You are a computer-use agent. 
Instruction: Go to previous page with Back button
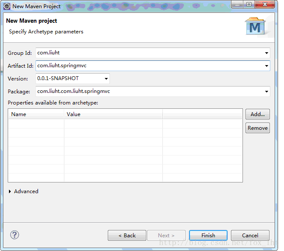tap(127, 236)
